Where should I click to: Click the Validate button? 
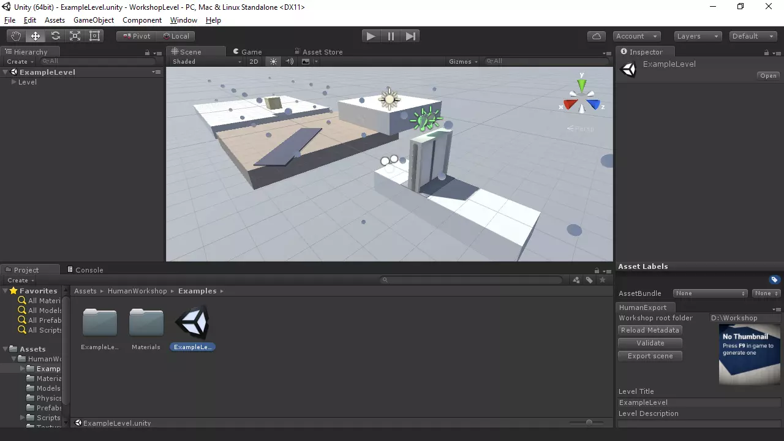650,343
